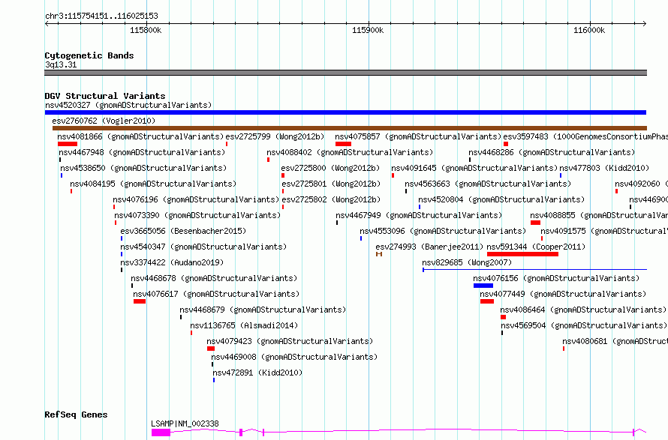Image resolution: width=668 pixels, height=440 pixels.
Task: Open nsv4076196 variant label
Action: (x=196, y=199)
